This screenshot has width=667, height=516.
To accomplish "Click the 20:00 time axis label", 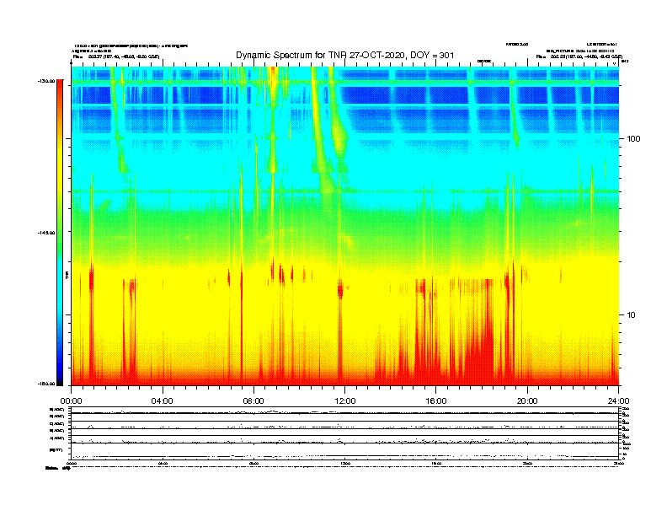I will 527,401.
